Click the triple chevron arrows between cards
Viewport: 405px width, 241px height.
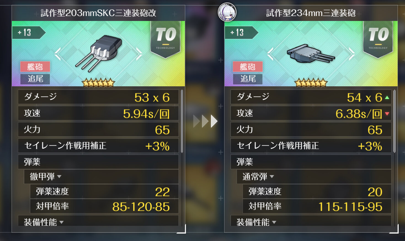point(206,121)
